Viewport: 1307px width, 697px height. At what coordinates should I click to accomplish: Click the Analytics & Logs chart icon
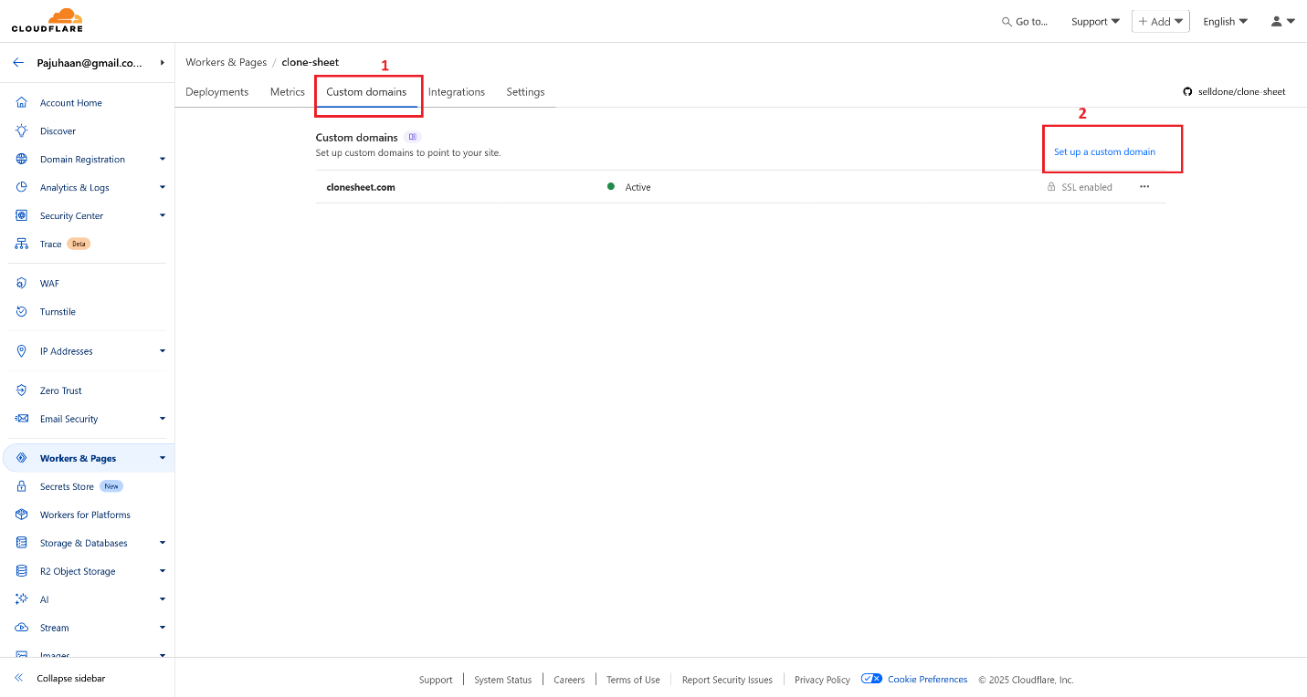coord(22,188)
